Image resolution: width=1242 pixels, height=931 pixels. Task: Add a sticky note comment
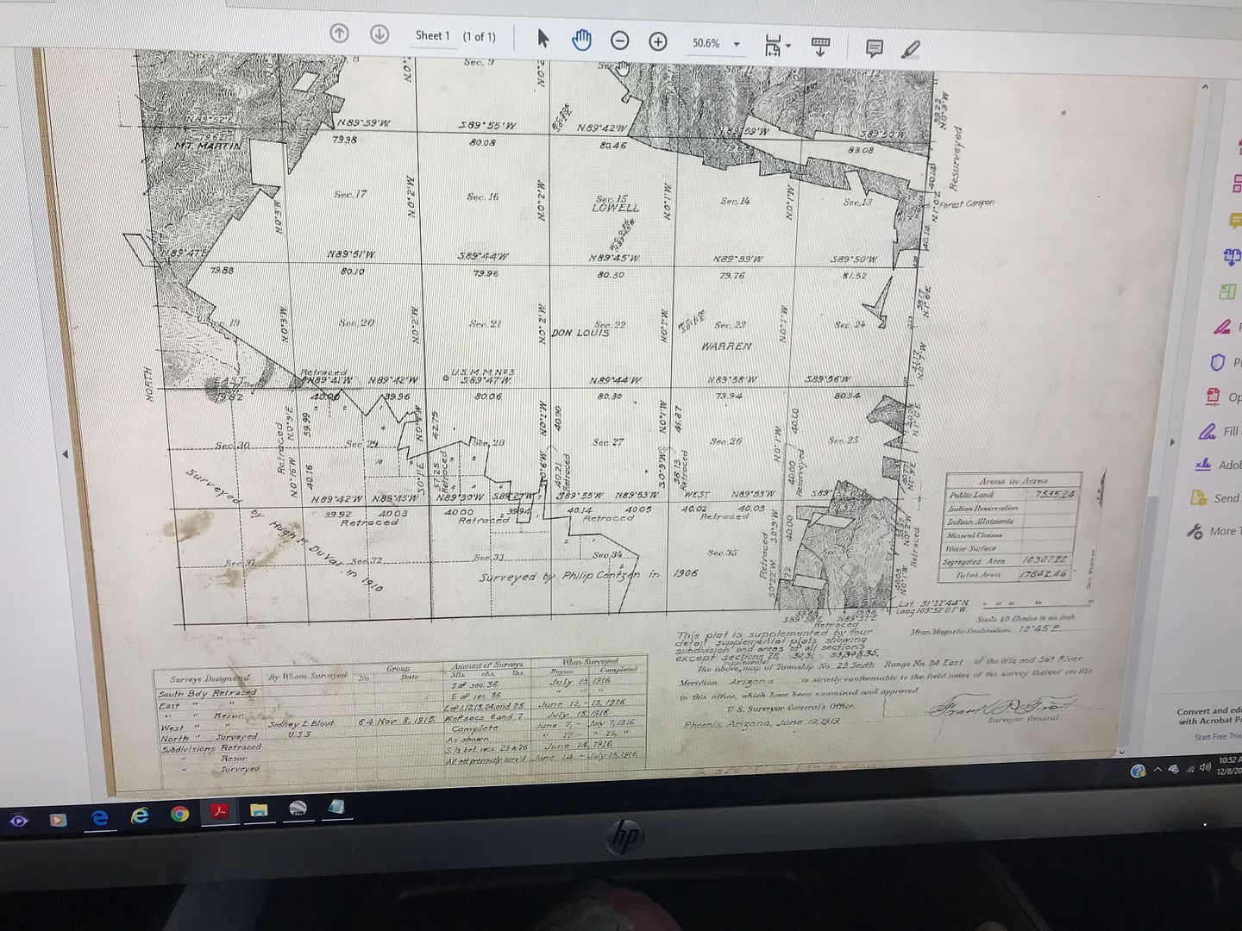[874, 48]
